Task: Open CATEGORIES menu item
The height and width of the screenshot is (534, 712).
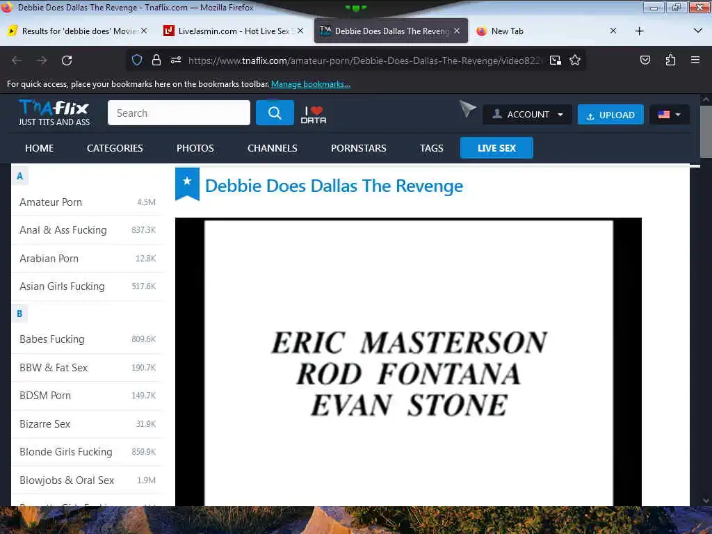Action: click(115, 148)
